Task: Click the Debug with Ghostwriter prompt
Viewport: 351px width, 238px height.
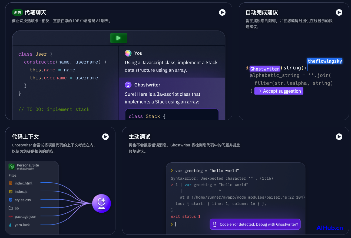Action: pos(255,224)
